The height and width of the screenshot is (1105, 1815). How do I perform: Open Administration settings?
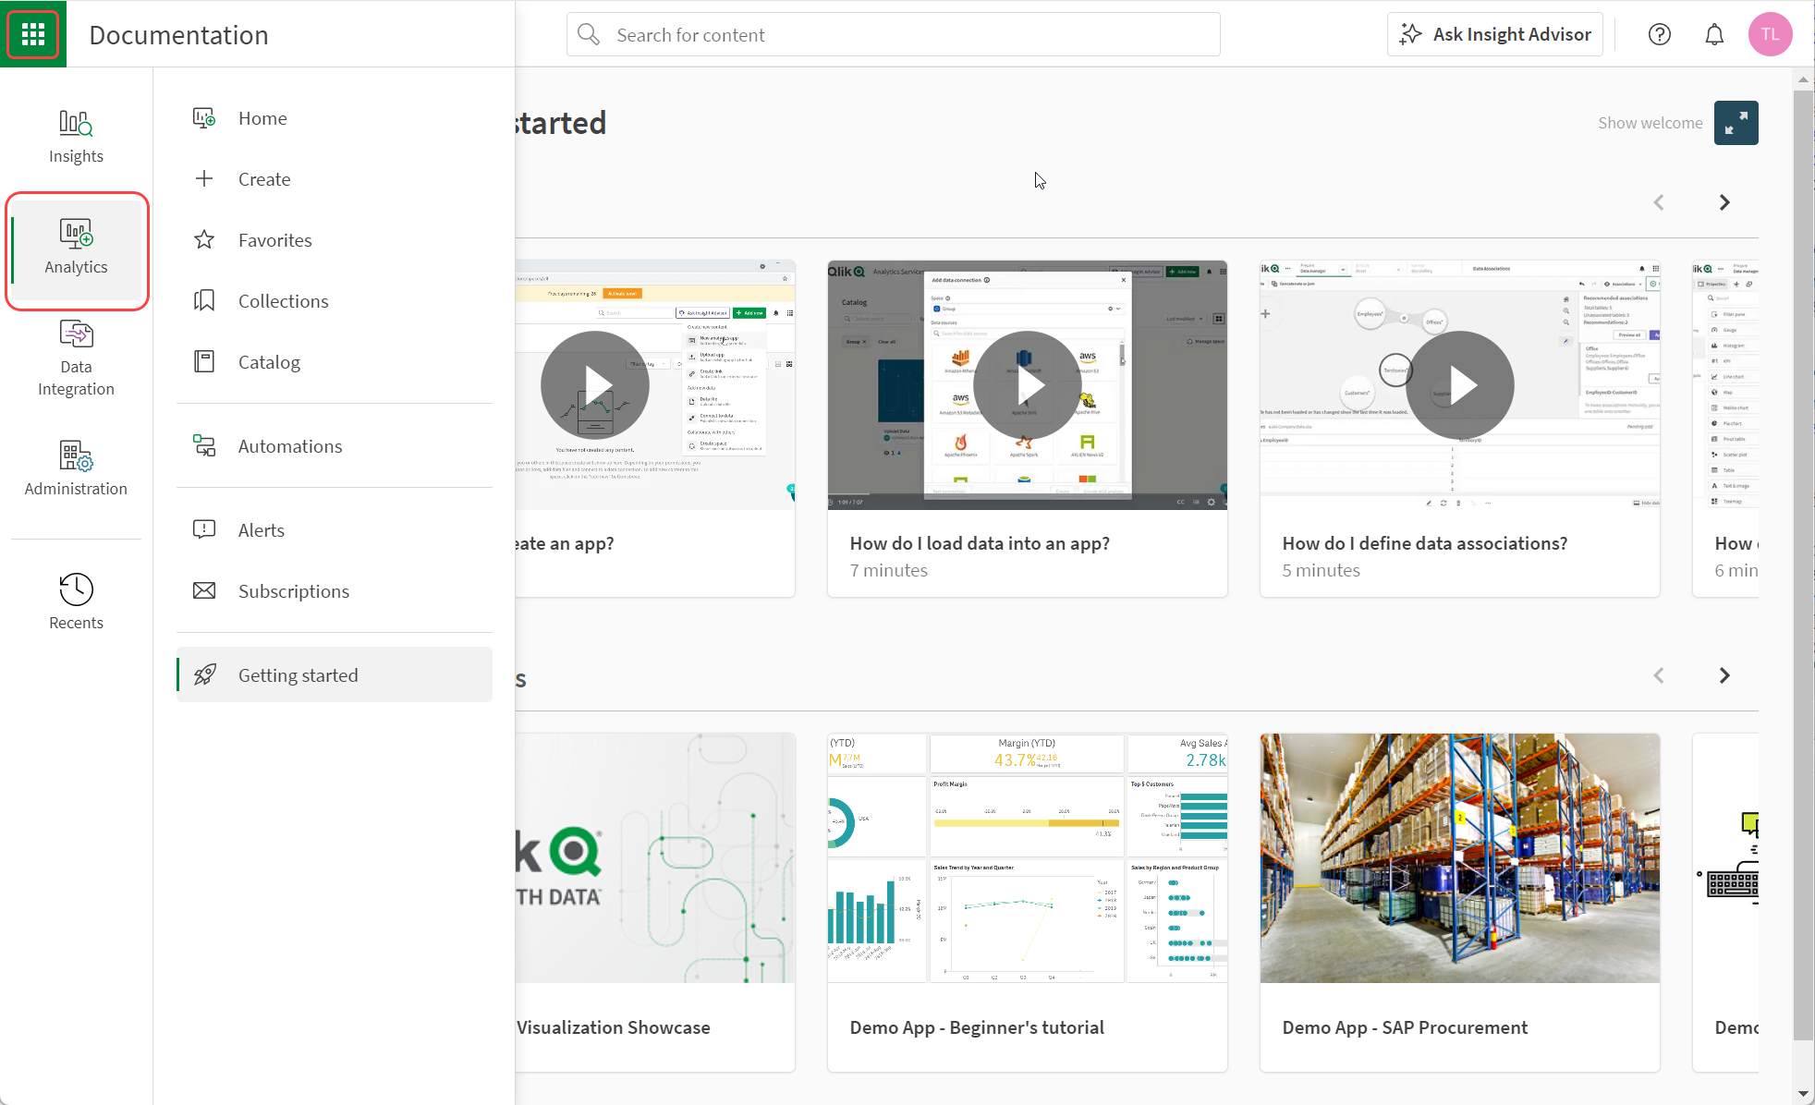pos(77,467)
